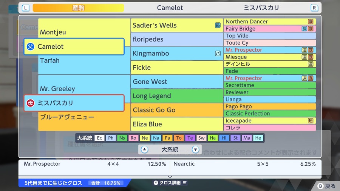
Task: Click the 底 icon on Northern Dancer
Action: point(311,22)
